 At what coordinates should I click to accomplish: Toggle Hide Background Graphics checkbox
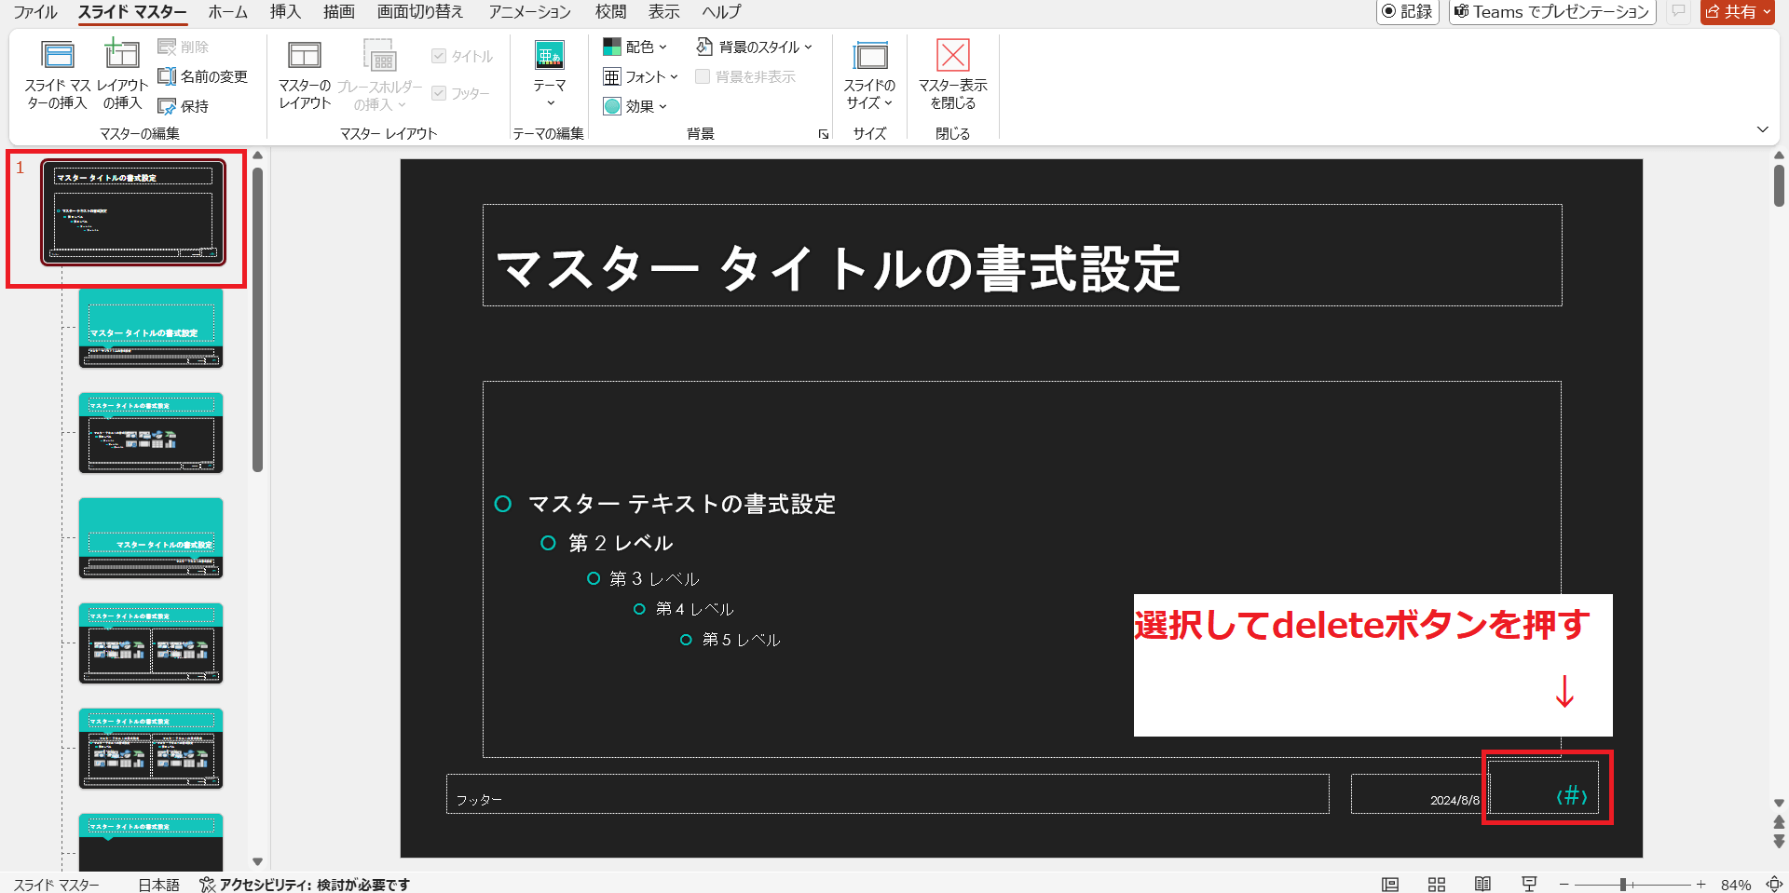tap(703, 76)
